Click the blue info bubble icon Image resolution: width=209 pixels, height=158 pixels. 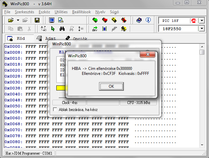tap(148, 20)
